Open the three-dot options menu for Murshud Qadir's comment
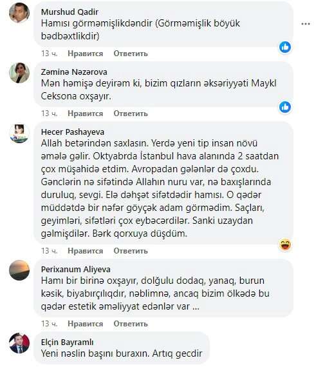The height and width of the screenshot is (367, 316). click(x=306, y=24)
